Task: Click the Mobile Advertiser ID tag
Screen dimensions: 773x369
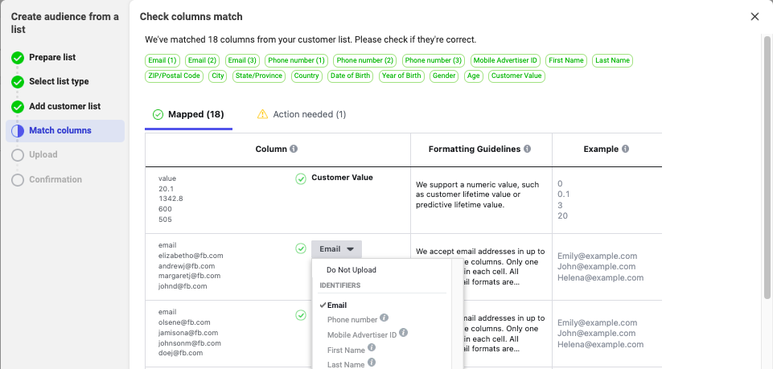Action: tap(505, 60)
